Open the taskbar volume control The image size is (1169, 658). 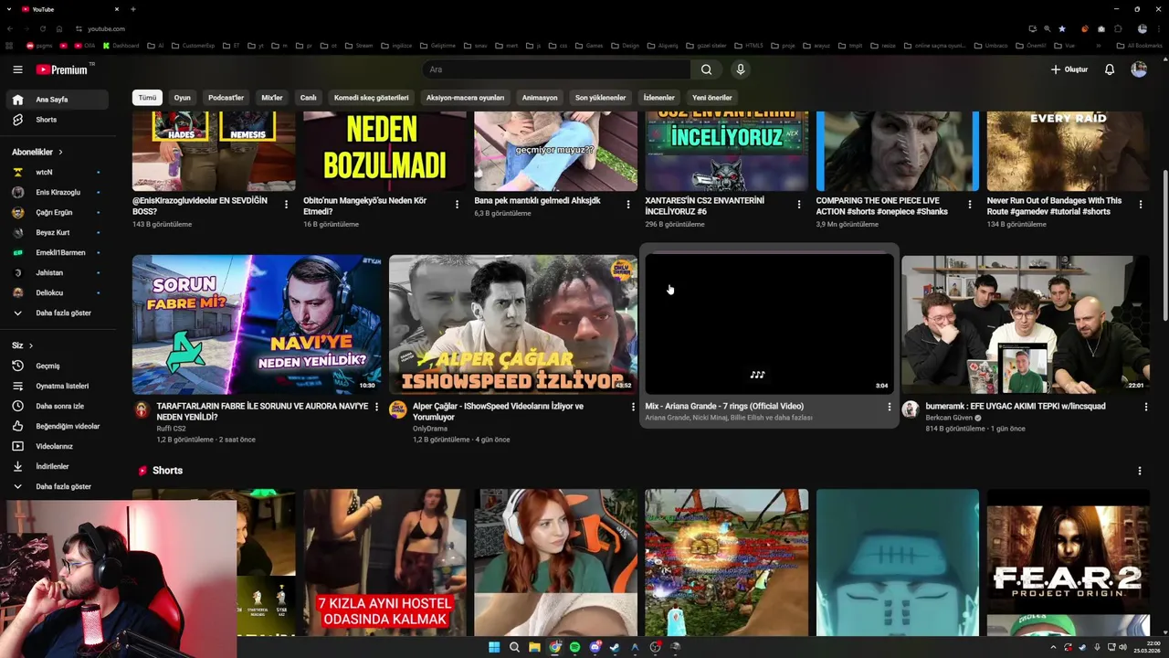click(1122, 647)
